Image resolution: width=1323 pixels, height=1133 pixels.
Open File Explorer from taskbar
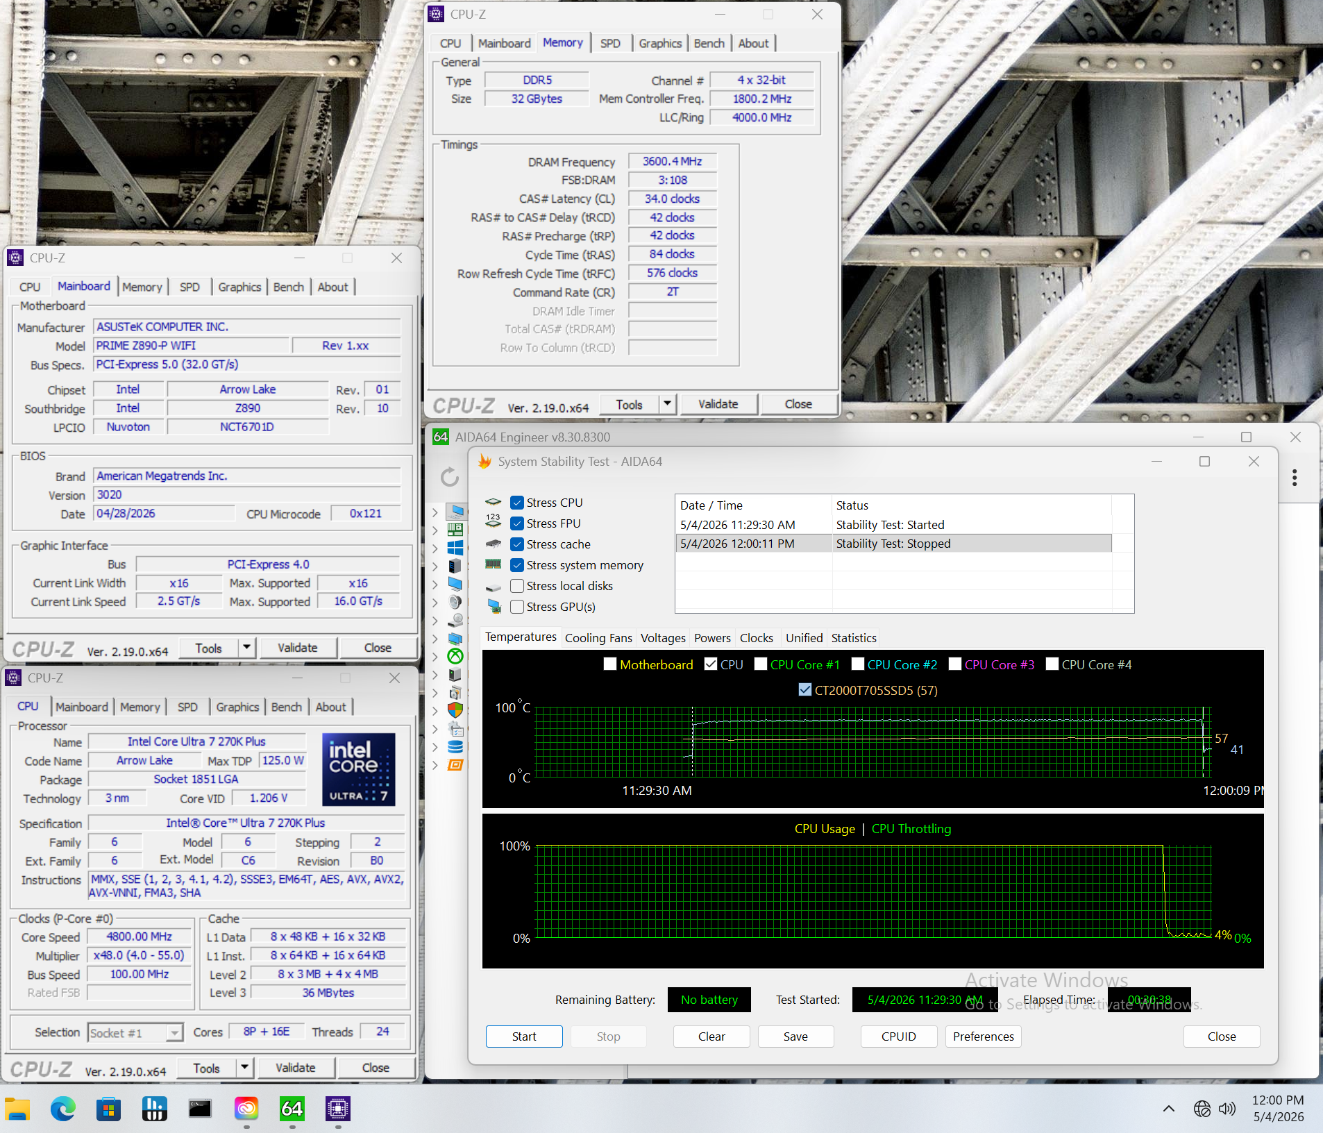click(17, 1109)
